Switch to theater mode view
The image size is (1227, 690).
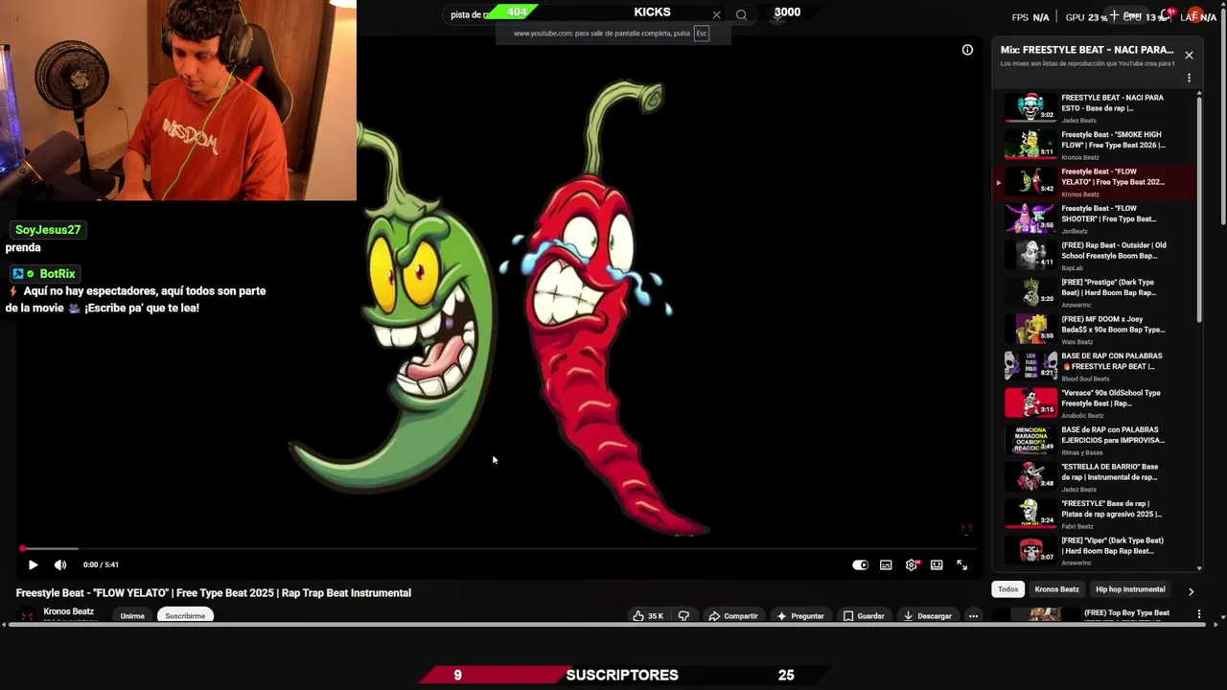pos(937,565)
